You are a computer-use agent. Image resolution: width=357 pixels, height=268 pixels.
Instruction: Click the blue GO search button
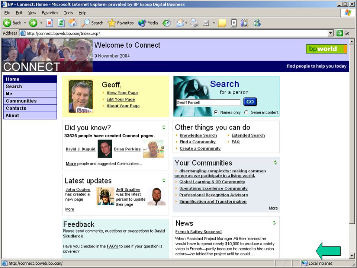tap(250, 102)
